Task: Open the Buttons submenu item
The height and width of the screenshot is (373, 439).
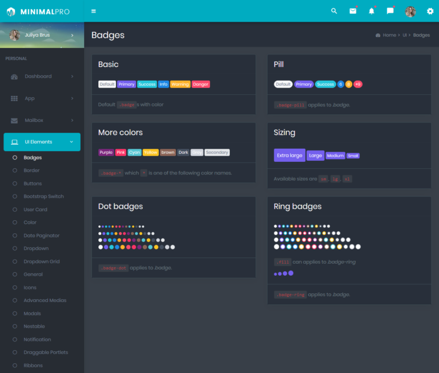Action: coord(33,184)
